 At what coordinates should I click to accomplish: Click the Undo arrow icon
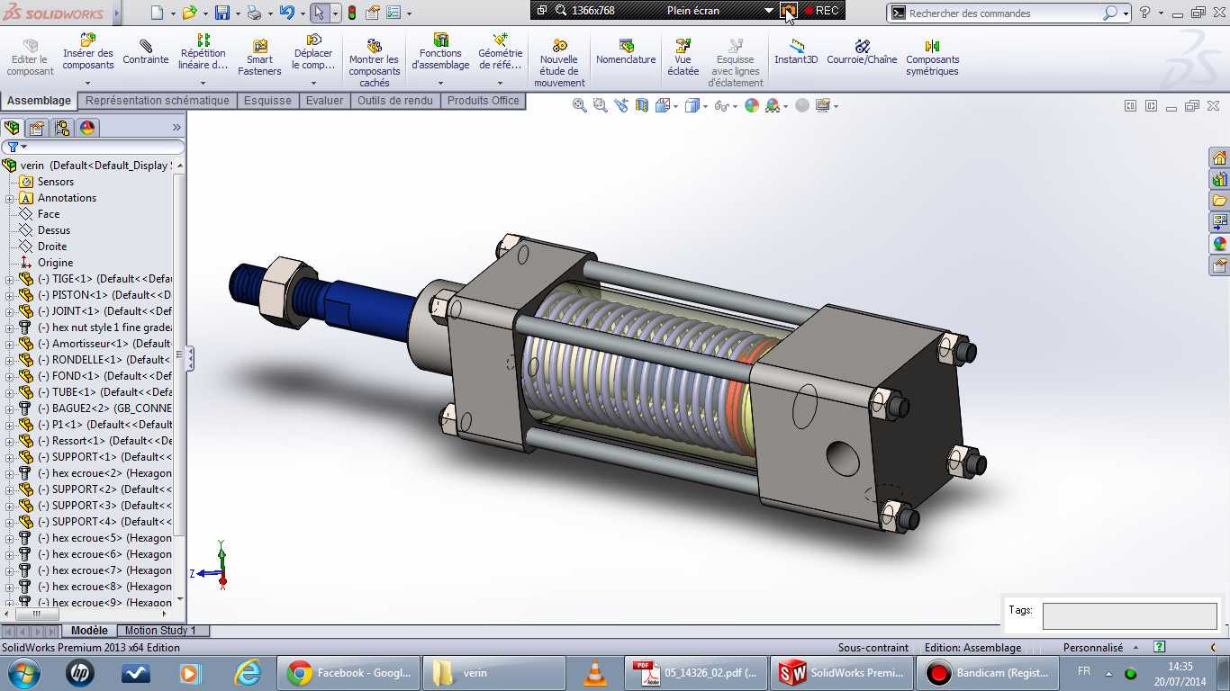pyautogui.click(x=286, y=13)
